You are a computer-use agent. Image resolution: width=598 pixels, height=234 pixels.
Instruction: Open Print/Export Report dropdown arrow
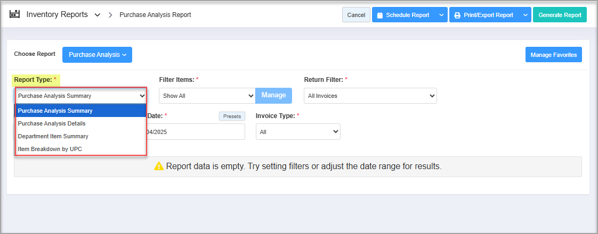pos(526,15)
